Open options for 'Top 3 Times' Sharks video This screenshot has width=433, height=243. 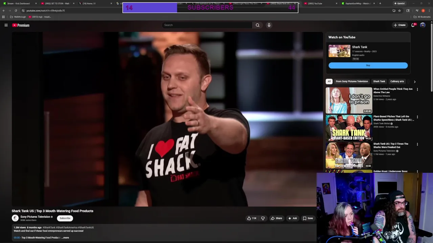pos(417,144)
